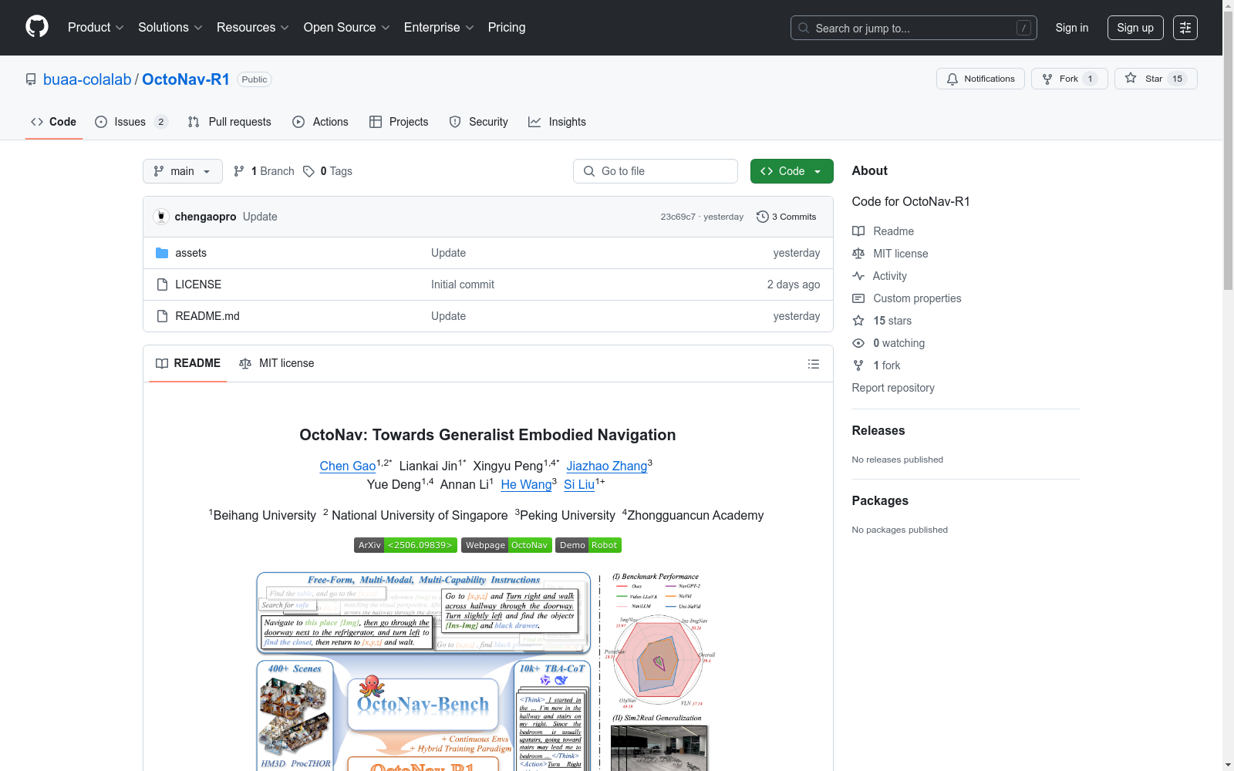Open the README.md file

pyautogui.click(x=207, y=316)
